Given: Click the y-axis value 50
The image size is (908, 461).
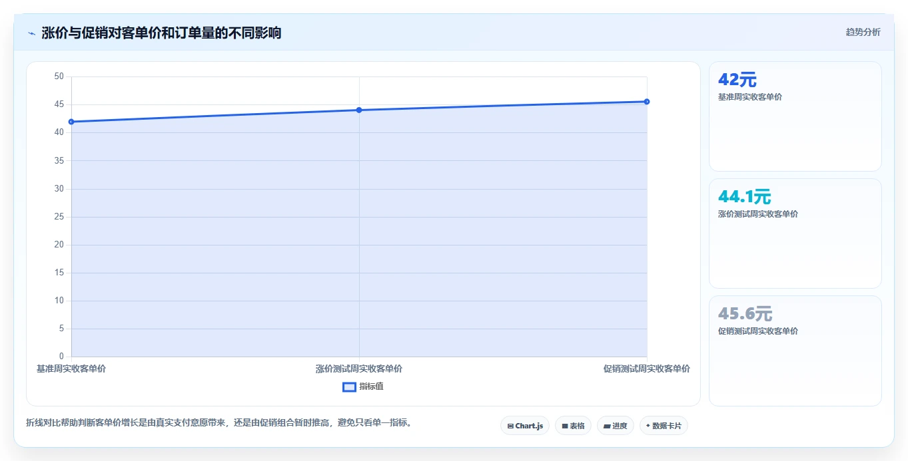Looking at the screenshot, I should point(59,77).
